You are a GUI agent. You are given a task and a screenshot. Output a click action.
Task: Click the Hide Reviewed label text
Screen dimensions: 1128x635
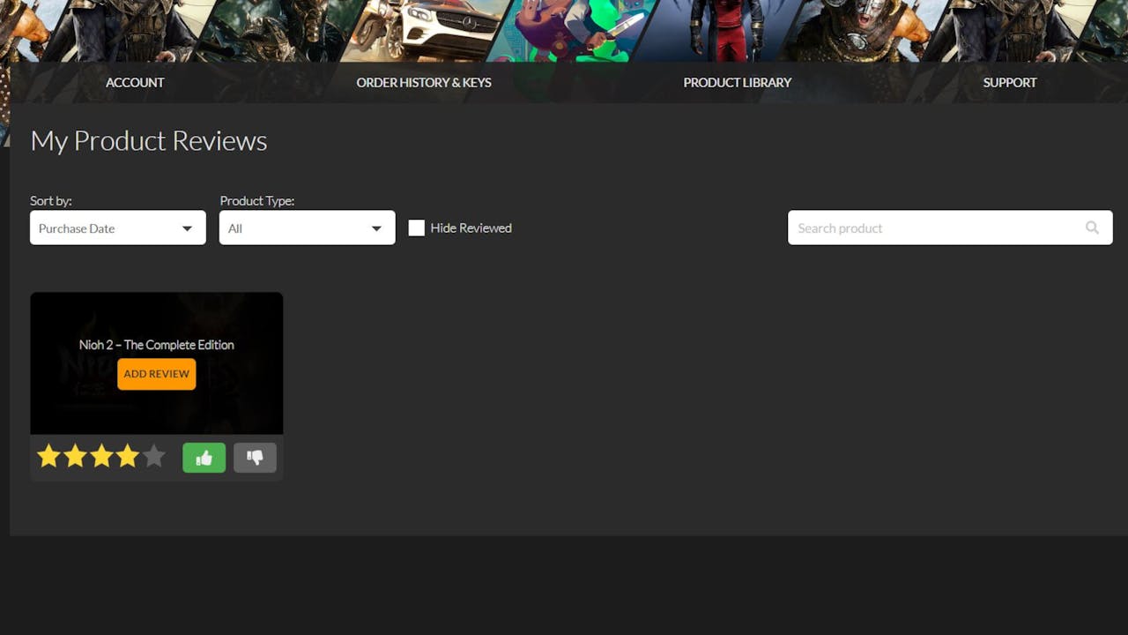pyautogui.click(x=471, y=228)
